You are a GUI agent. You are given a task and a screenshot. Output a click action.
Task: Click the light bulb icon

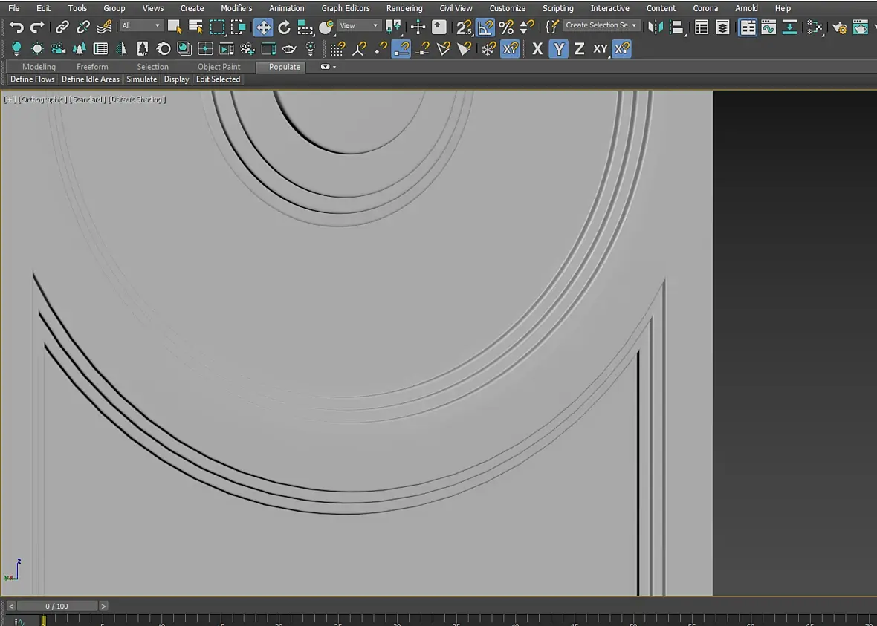pyautogui.click(x=16, y=49)
